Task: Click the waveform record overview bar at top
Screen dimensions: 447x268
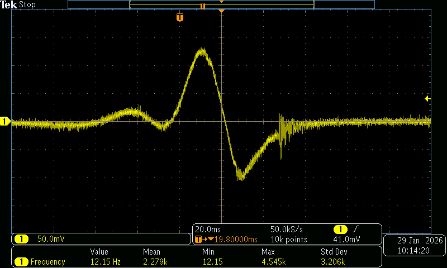Action: coord(221,4)
